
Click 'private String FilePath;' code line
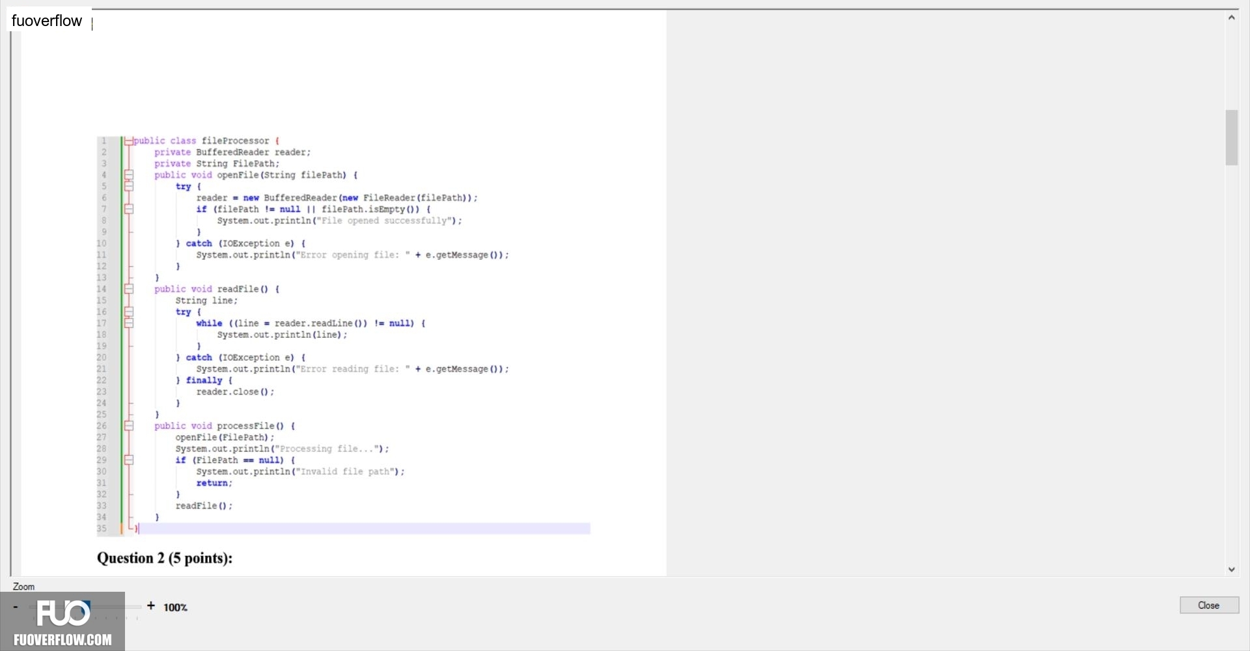click(217, 163)
